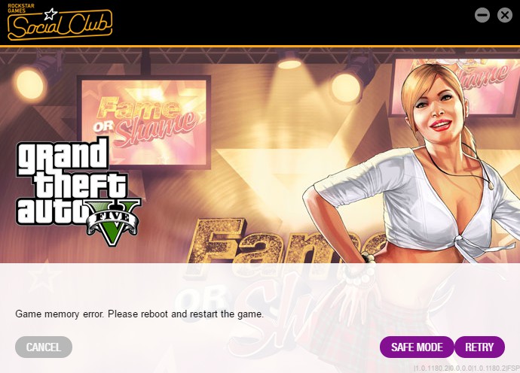Screen dimensions: 520x373
Task: Click the Rockstar Games text in logo
Action: (x=21, y=8)
